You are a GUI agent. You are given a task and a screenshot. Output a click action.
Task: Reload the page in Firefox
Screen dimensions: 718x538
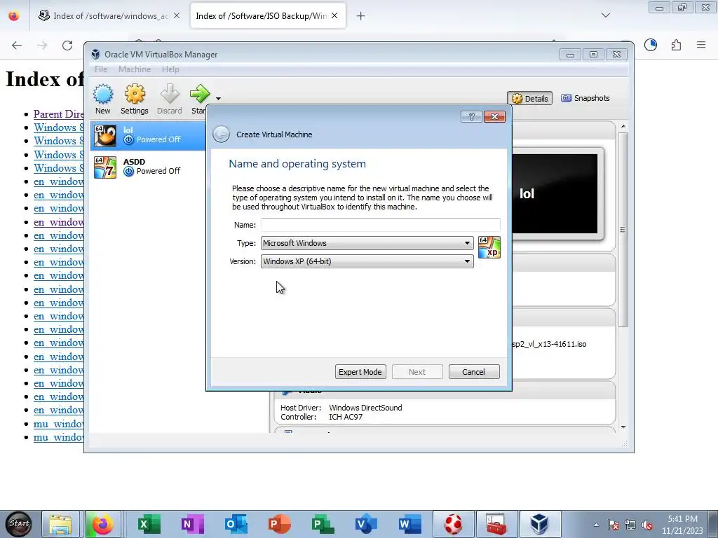click(x=67, y=45)
